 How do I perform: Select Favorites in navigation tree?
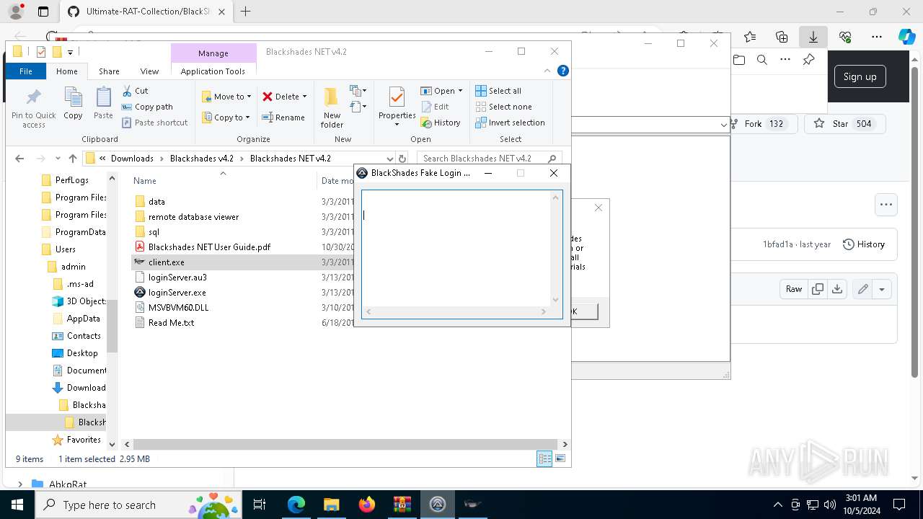tap(84, 440)
